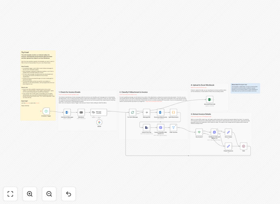Select the Parse Output edit node
The image size is (280, 204).
(x=228, y=132)
